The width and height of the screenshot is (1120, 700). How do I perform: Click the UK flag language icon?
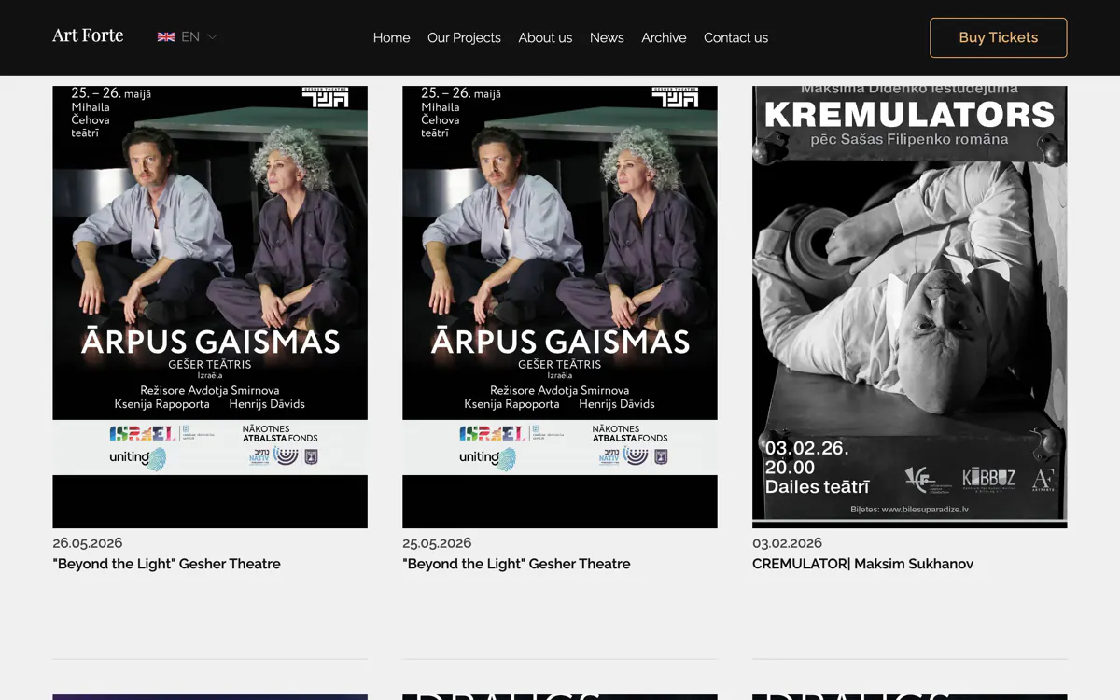tap(166, 37)
